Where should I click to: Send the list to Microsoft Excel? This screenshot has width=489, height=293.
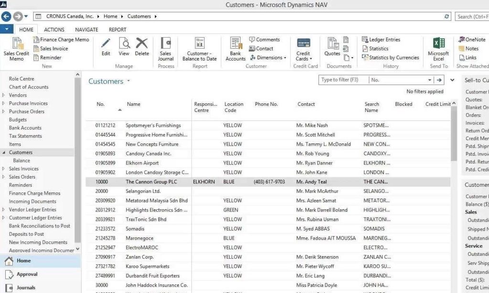438,49
